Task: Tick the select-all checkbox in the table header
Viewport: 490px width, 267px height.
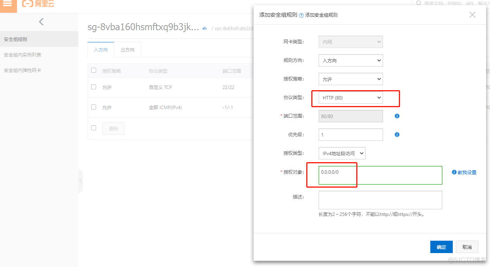Action: click(93, 70)
